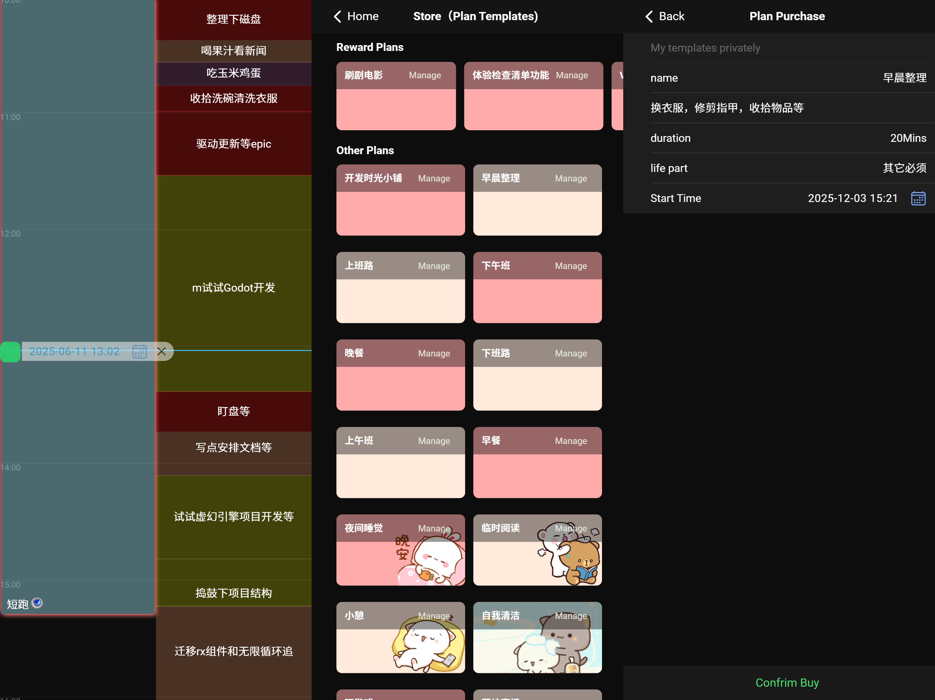This screenshot has width=935, height=700.
Task: Select the 整理下磁盘 schedule block
Action: point(234,19)
